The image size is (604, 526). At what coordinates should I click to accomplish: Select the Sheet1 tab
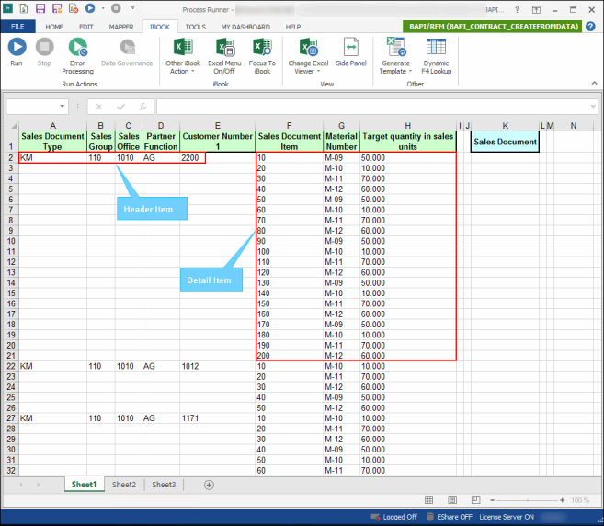coord(84,485)
